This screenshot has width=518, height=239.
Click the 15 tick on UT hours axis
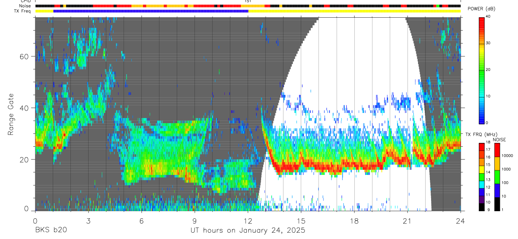pyautogui.click(x=301, y=220)
